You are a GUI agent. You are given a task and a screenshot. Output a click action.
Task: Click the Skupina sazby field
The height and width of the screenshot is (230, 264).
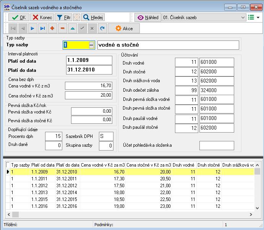106,146
